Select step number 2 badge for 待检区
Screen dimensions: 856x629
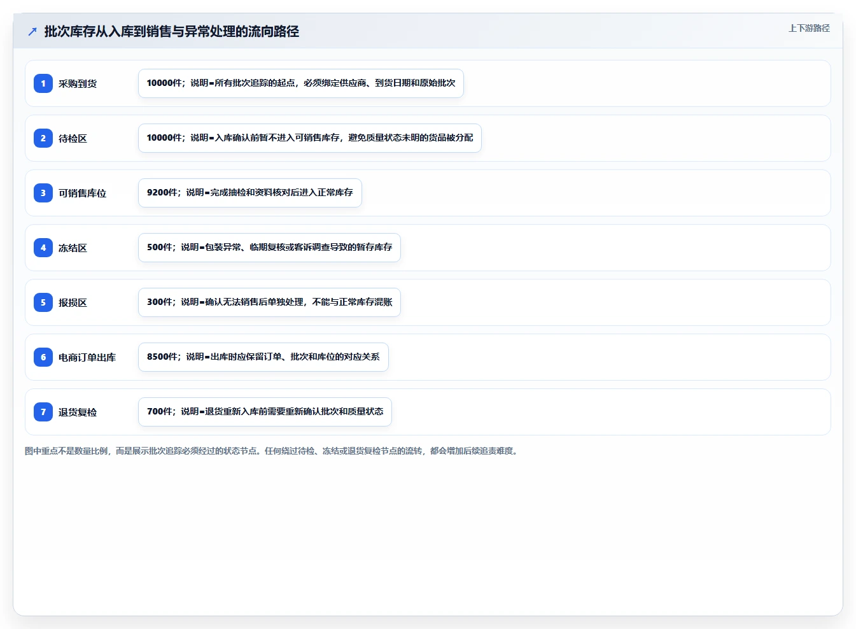pyautogui.click(x=43, y=138)
